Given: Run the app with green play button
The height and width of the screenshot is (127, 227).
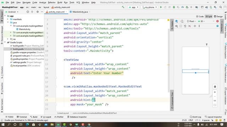Looking at the screenshot, I should tap(161, 7).
